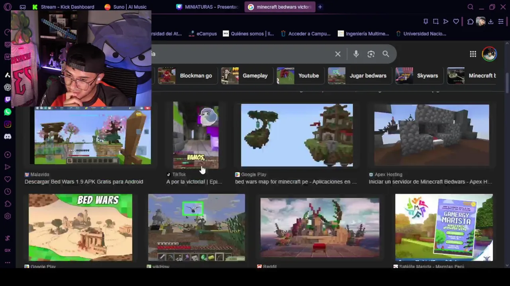510x286 pixels.
Task: Start voice search with the microphone icon
Action: [356, 54]
